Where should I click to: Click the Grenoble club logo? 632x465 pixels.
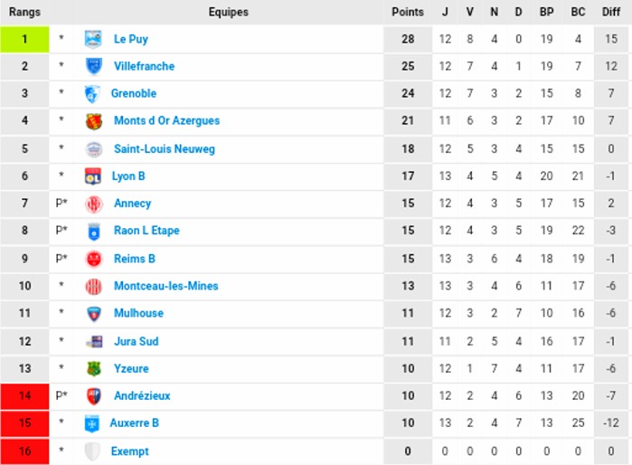(91, 94)
